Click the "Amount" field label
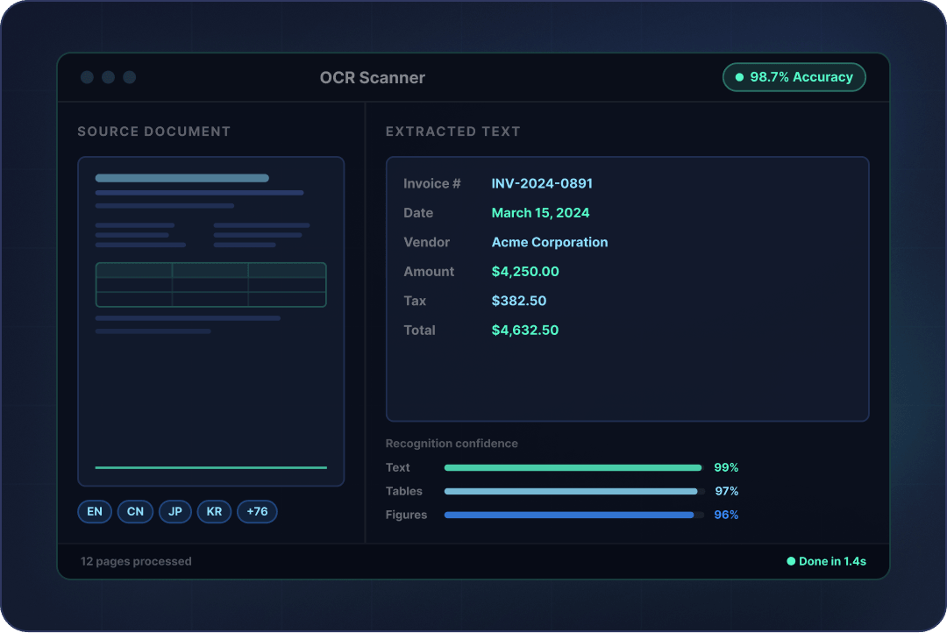The height and width of the screenshot is (633, 947). [x=429, y=272]
